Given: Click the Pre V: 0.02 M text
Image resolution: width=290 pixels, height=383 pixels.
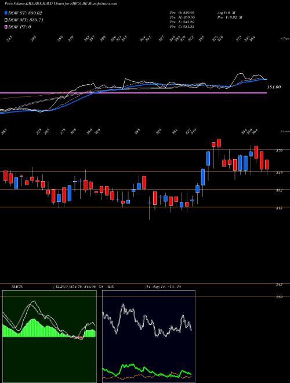Looking at the screenshot, I should 229,17.
